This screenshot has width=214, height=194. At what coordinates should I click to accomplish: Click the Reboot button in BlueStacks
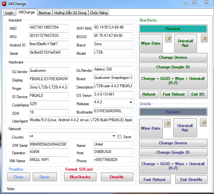pyautogui.click(x=149, y=94)
